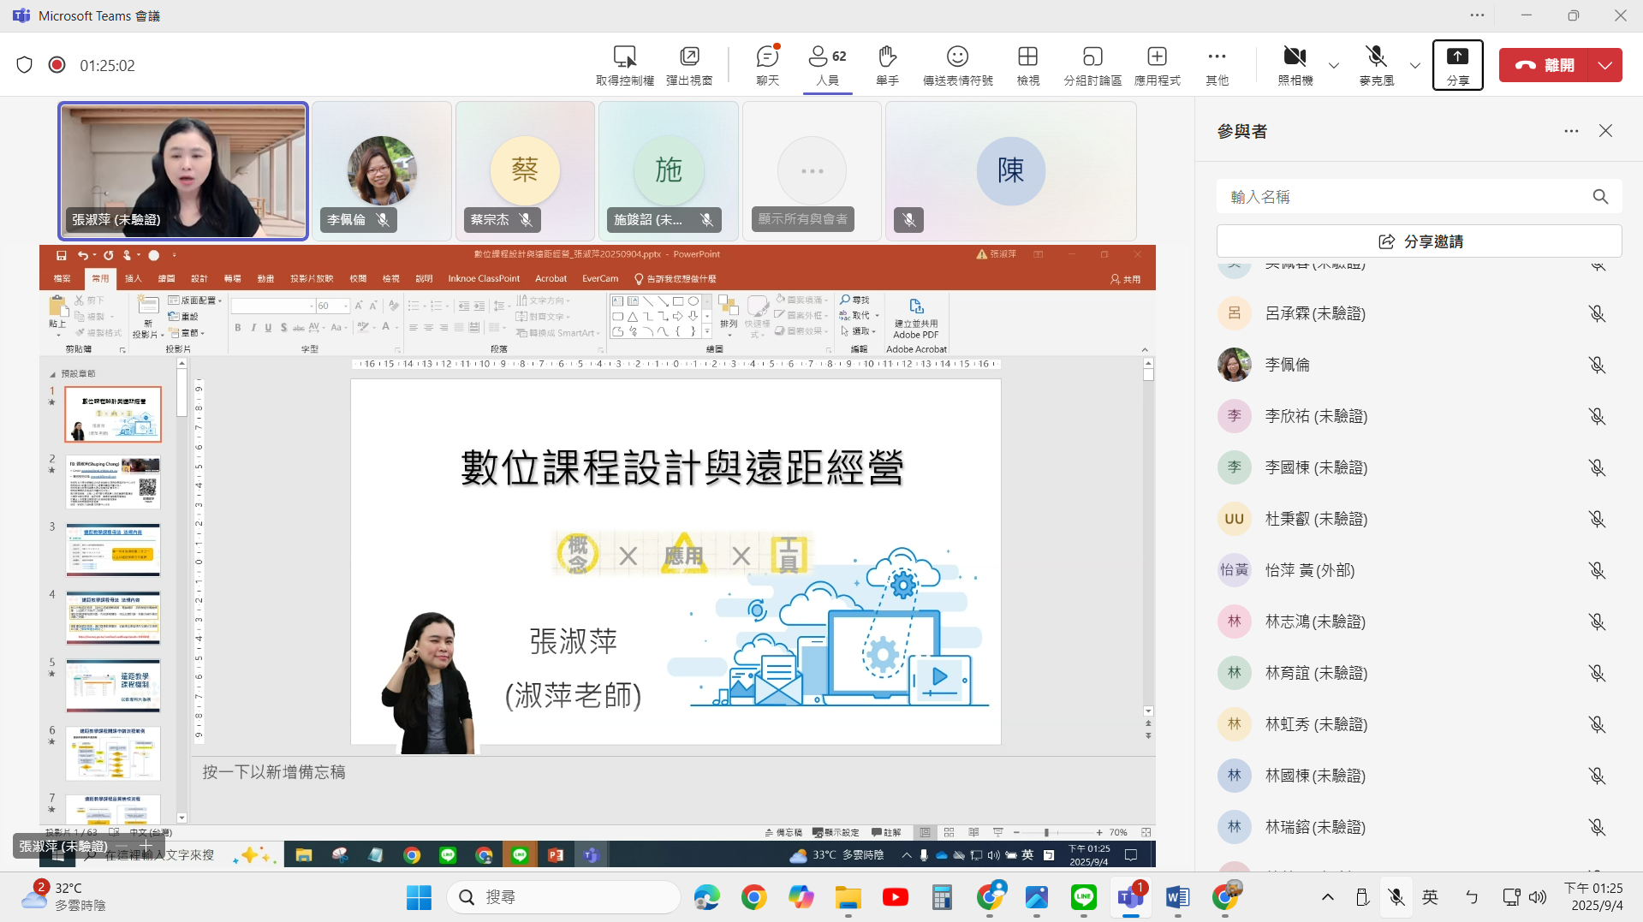
Task: Open the apps button in meeting toolbar
Action: (1157, 65)
